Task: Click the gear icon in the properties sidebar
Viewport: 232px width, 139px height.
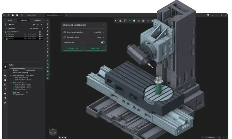Action: [x=5, y=80]
